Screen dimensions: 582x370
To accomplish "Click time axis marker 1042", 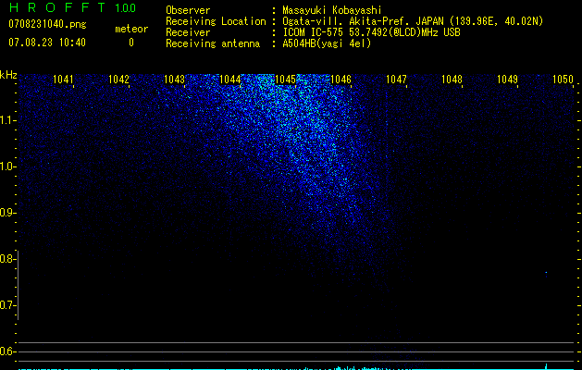I will click(118, 80).
